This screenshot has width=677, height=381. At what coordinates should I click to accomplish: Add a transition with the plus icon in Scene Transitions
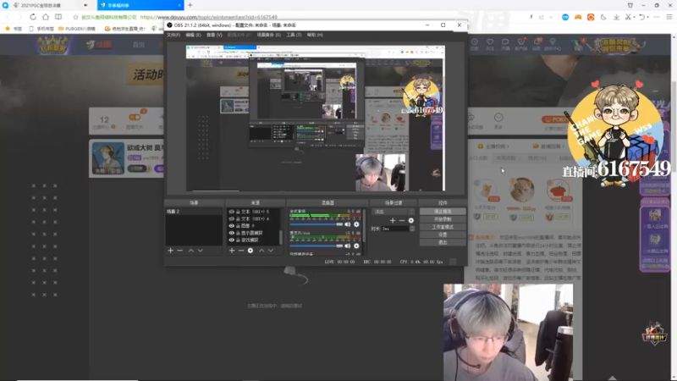[393, 221]
